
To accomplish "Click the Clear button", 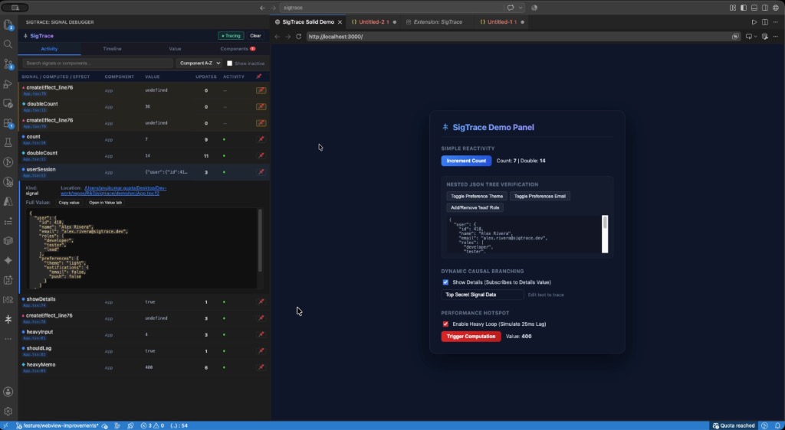I will 255,36.
